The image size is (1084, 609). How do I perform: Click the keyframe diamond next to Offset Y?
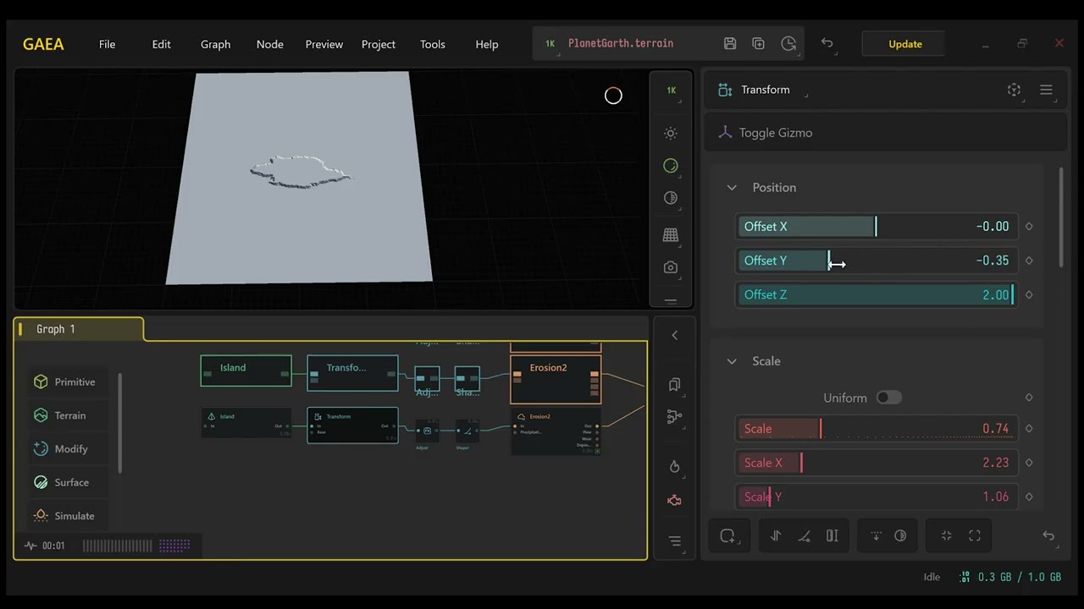point(1029,261)
